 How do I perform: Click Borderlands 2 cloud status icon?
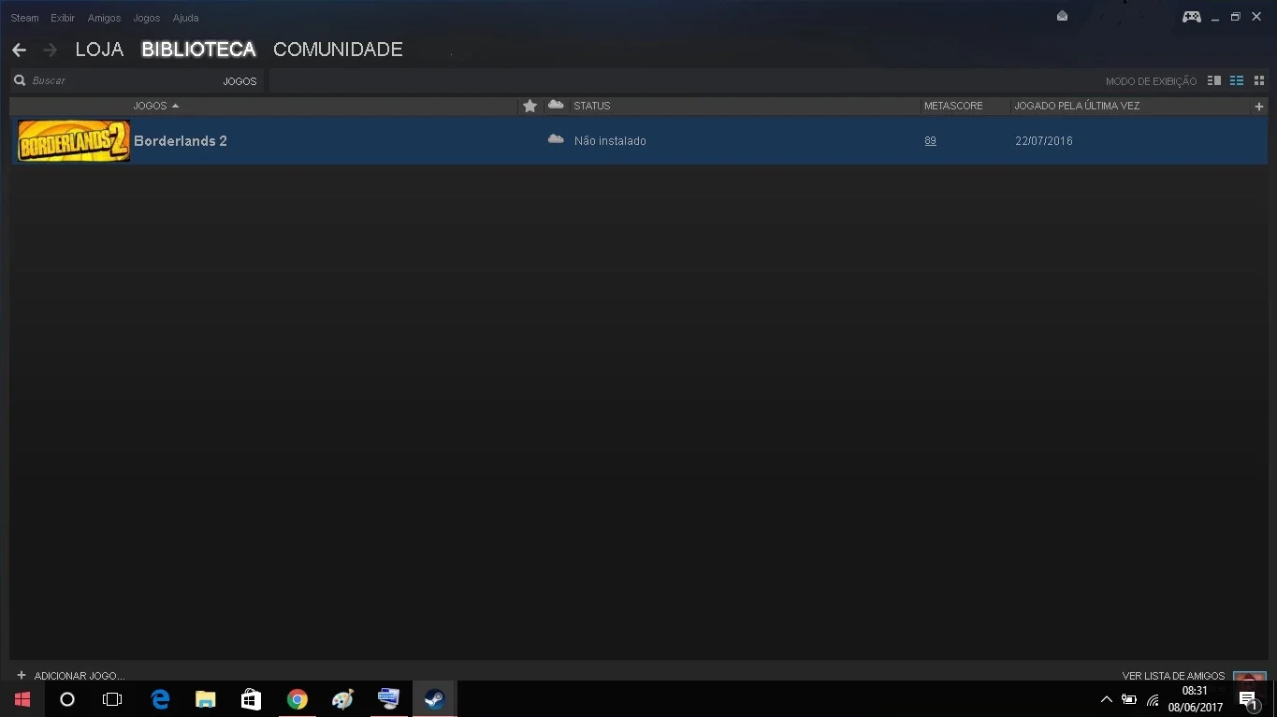pyautogui.click(x=556, y=139)
